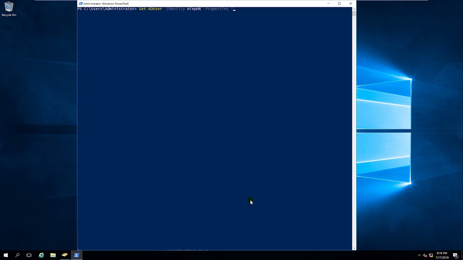Open the network status tray icon

coord(431,255)
